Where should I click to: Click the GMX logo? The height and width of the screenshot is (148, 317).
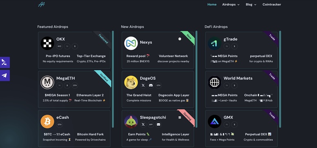pos(215,121)
